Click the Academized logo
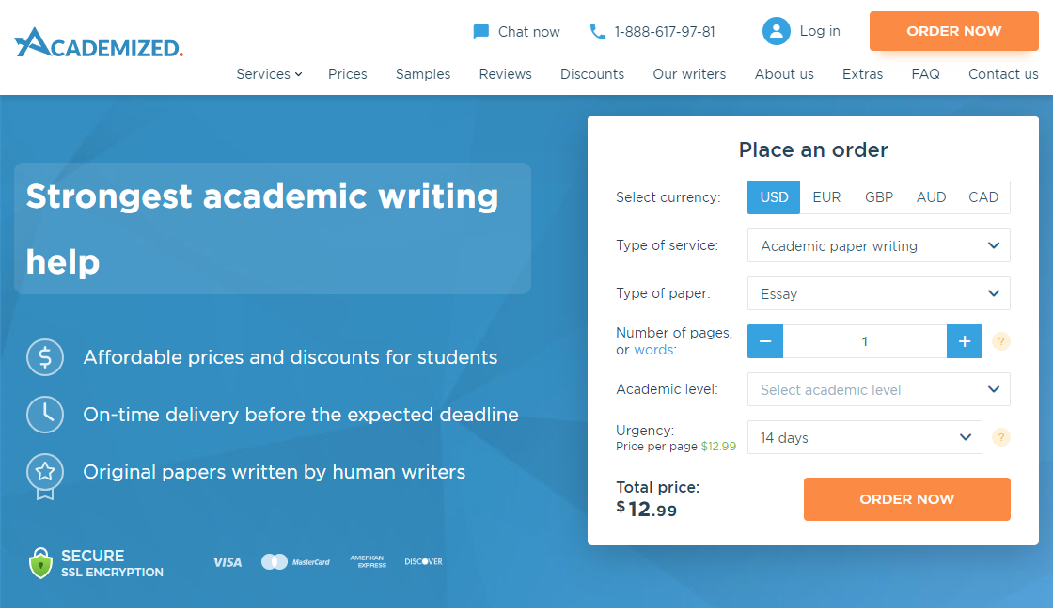 (x=99, y=42)
